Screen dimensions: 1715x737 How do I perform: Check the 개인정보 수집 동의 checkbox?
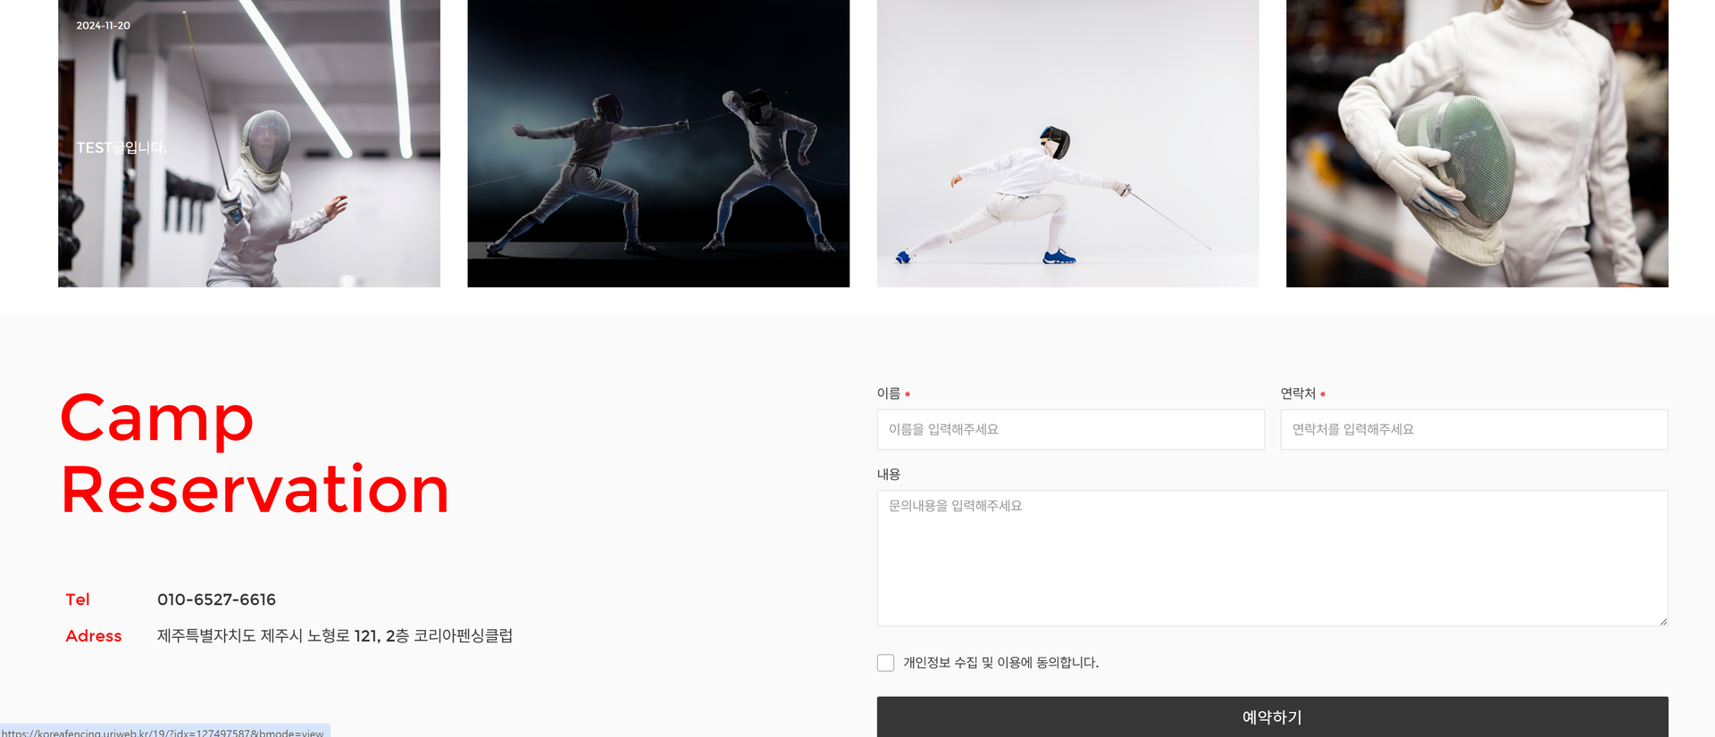click(885, 663)
